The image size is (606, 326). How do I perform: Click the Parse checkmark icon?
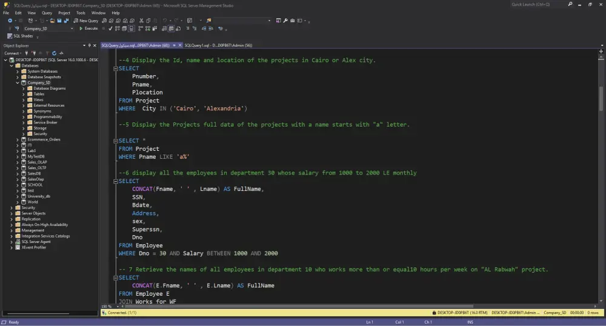(x=110, y=28)
